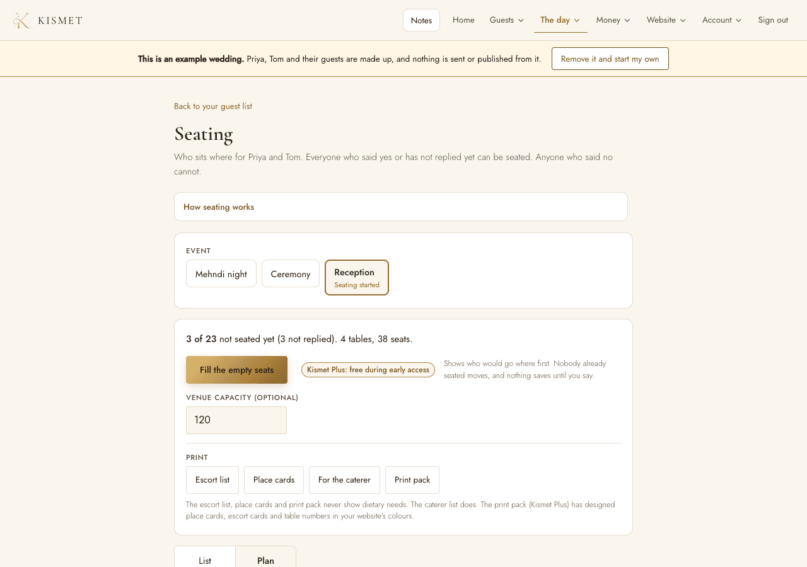Sign out of the account
The width and height of the screenshot is (807, 567).
click(773, 20)
